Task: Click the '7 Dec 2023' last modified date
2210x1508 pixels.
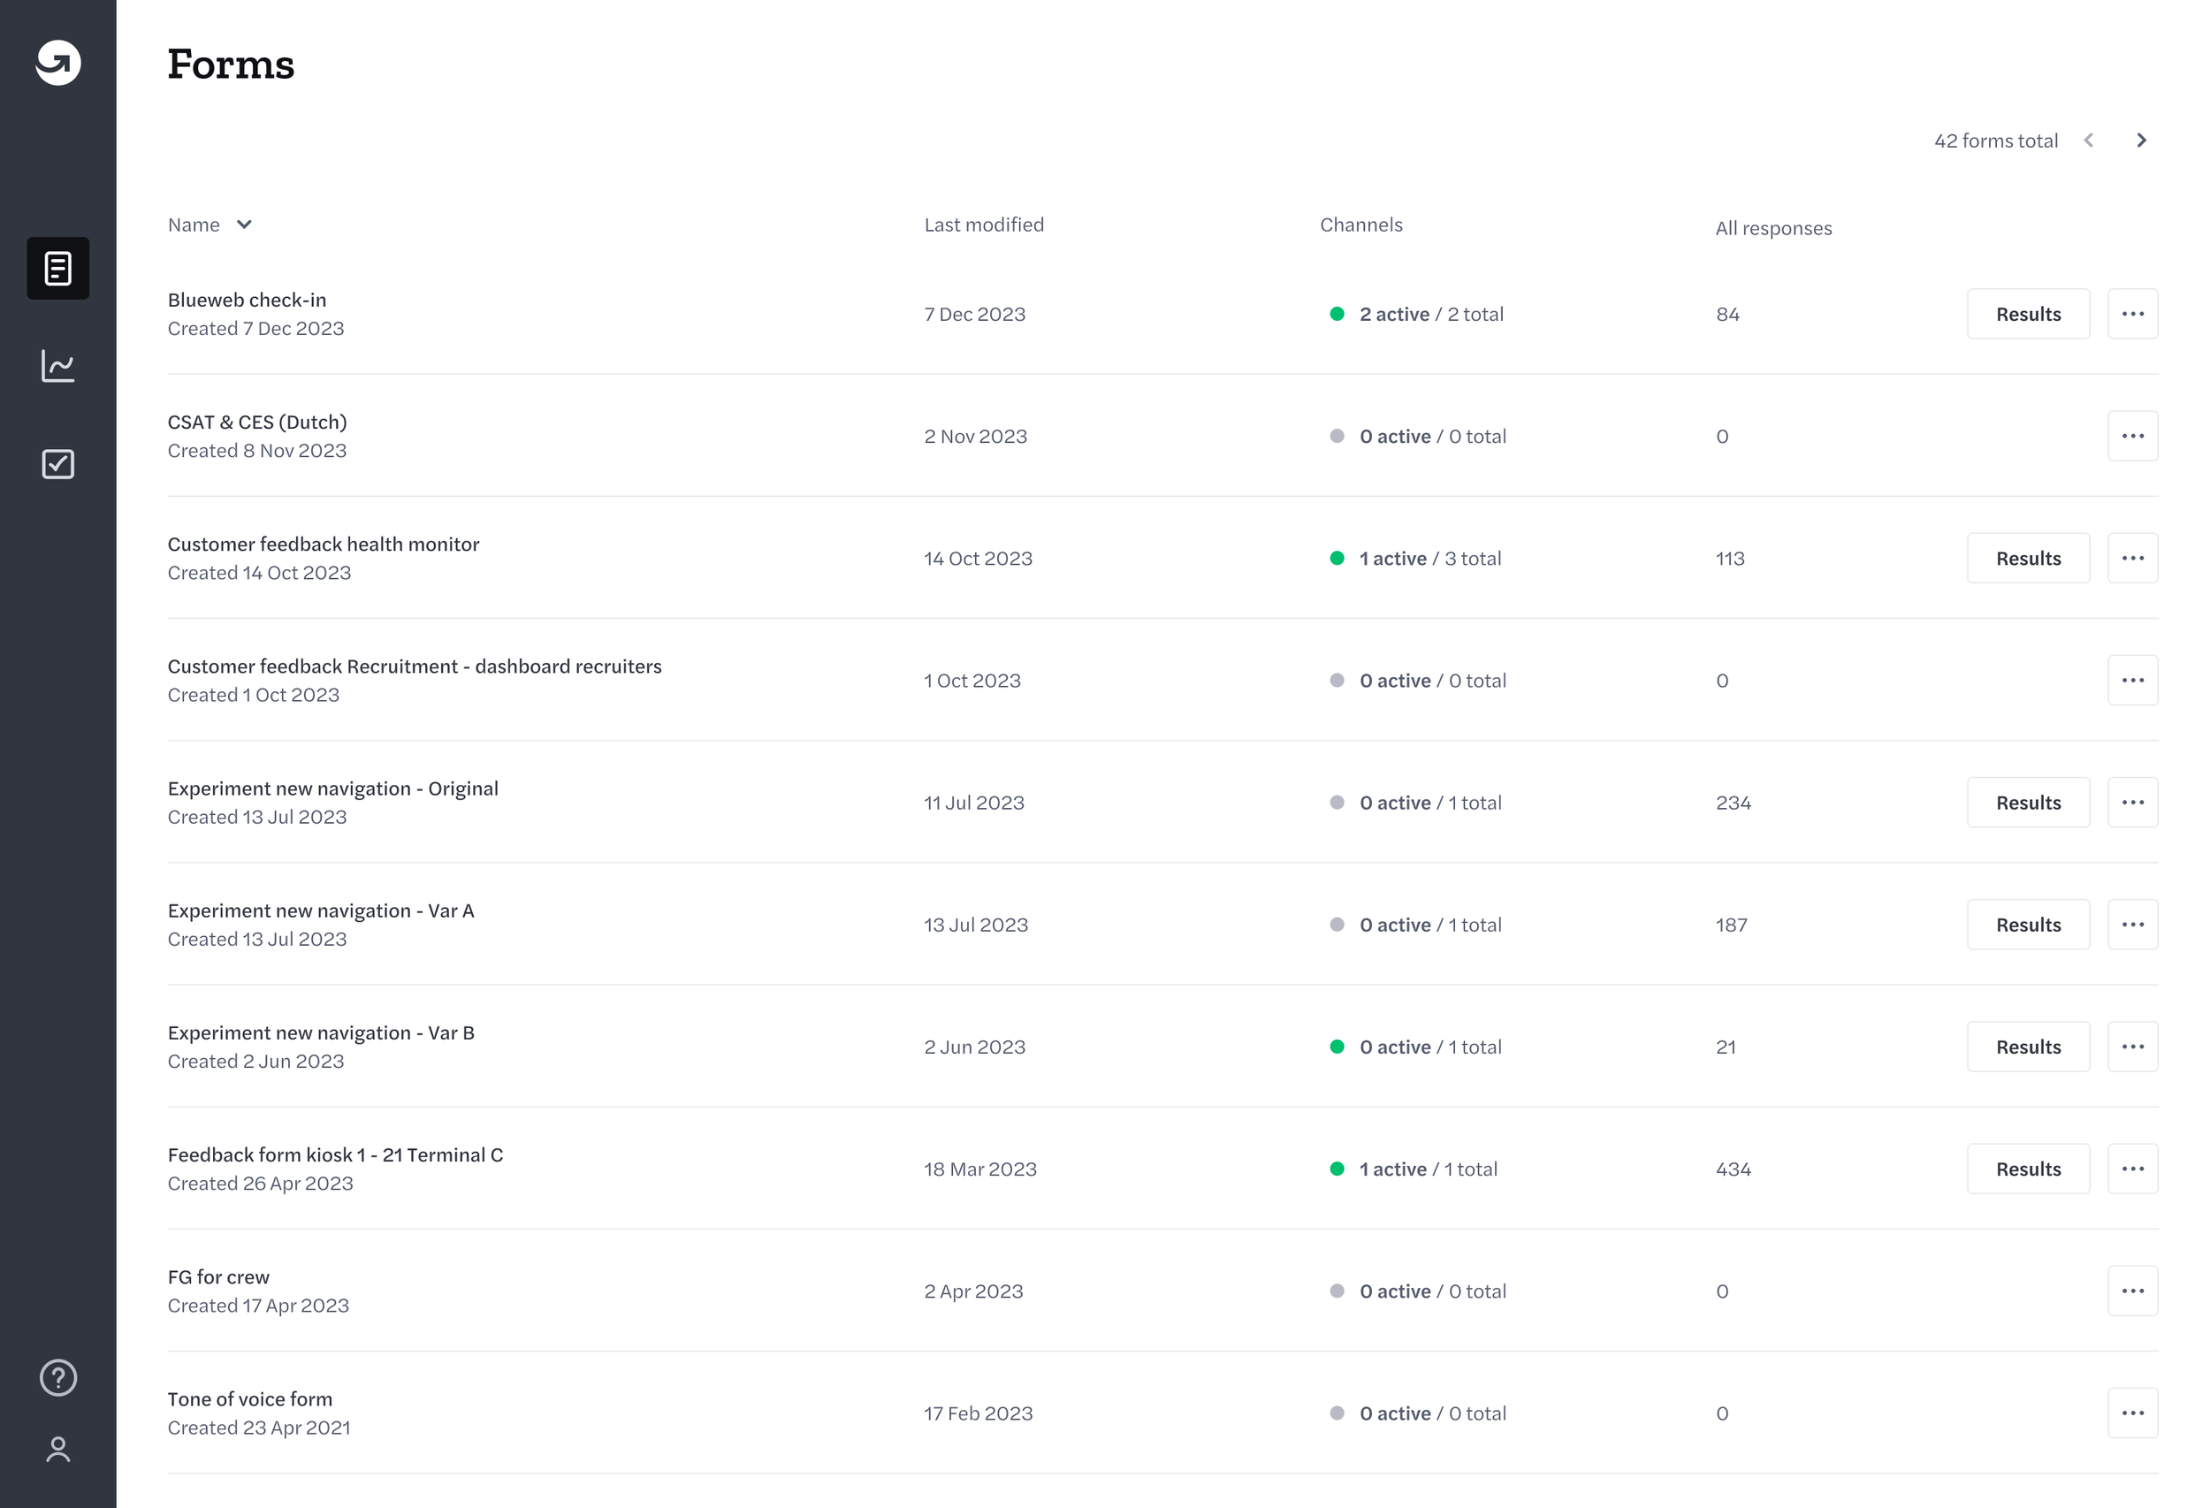Action: [975, 315]
